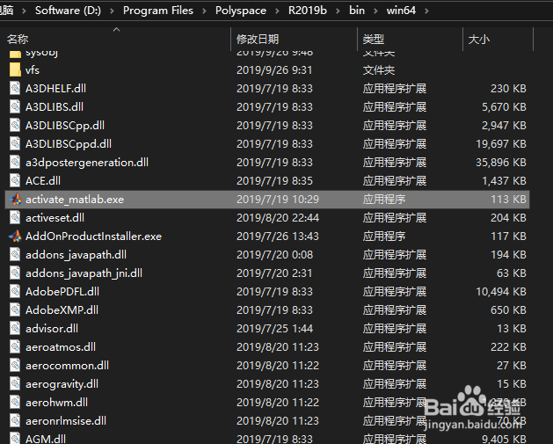Expand the chevron after R2019b
553x444 pixels.
338,11
